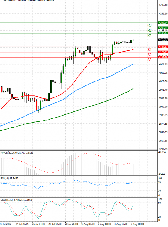Click the 28 Jul 20:00 time label
The width and height of the screenshot is (168, 227).
click(x=71, y=224)
